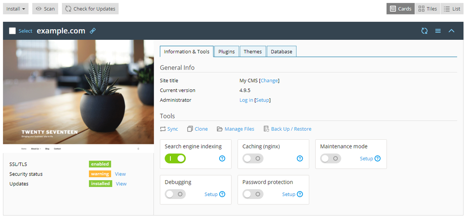Click Check for Updates button
This screenshot has width=468, height=220.
pyautogui.click(x=90, y=9)
